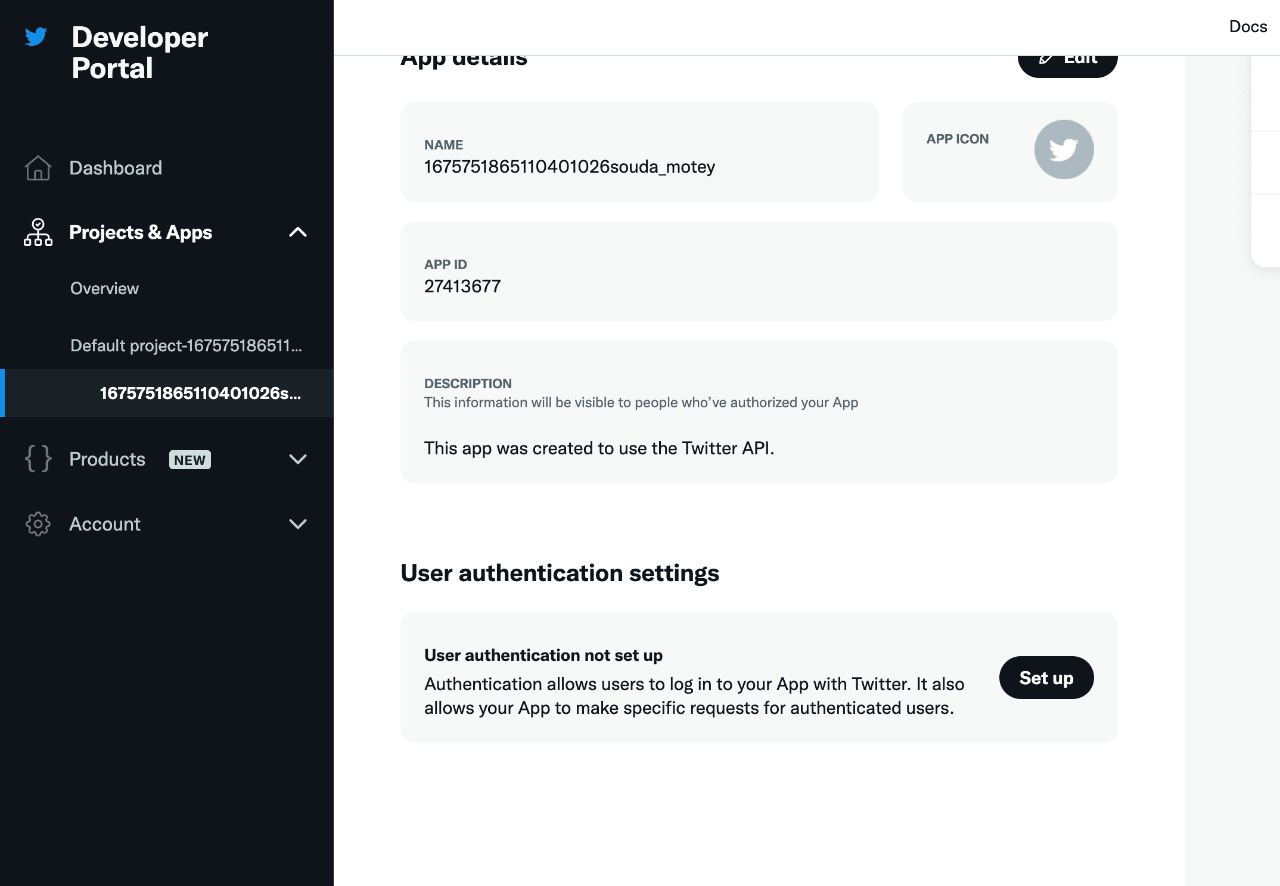Screen dimensions: 1280x886
Task: Click the Account gear icon
Action: coord(38,524)
